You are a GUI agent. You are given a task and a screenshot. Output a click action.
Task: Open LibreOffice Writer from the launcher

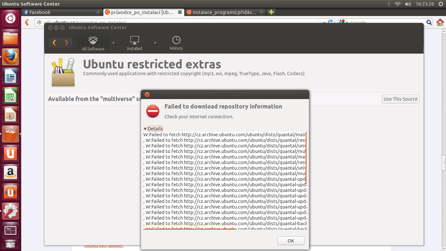(10, 76)
